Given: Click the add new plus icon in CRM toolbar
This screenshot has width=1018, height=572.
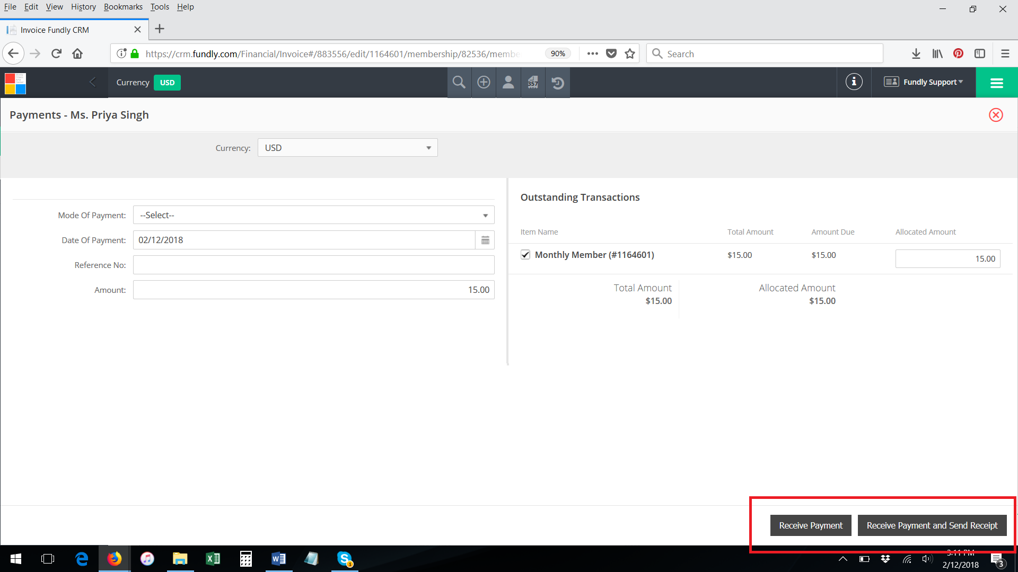Looking at the screenshot, I should [484, 83].
